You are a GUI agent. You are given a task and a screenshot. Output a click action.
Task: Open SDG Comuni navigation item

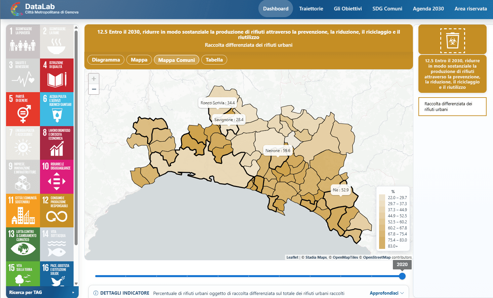click(x=387, y=9)
